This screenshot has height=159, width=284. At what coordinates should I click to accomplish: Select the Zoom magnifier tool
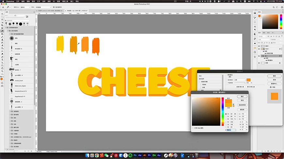(2, 72)
